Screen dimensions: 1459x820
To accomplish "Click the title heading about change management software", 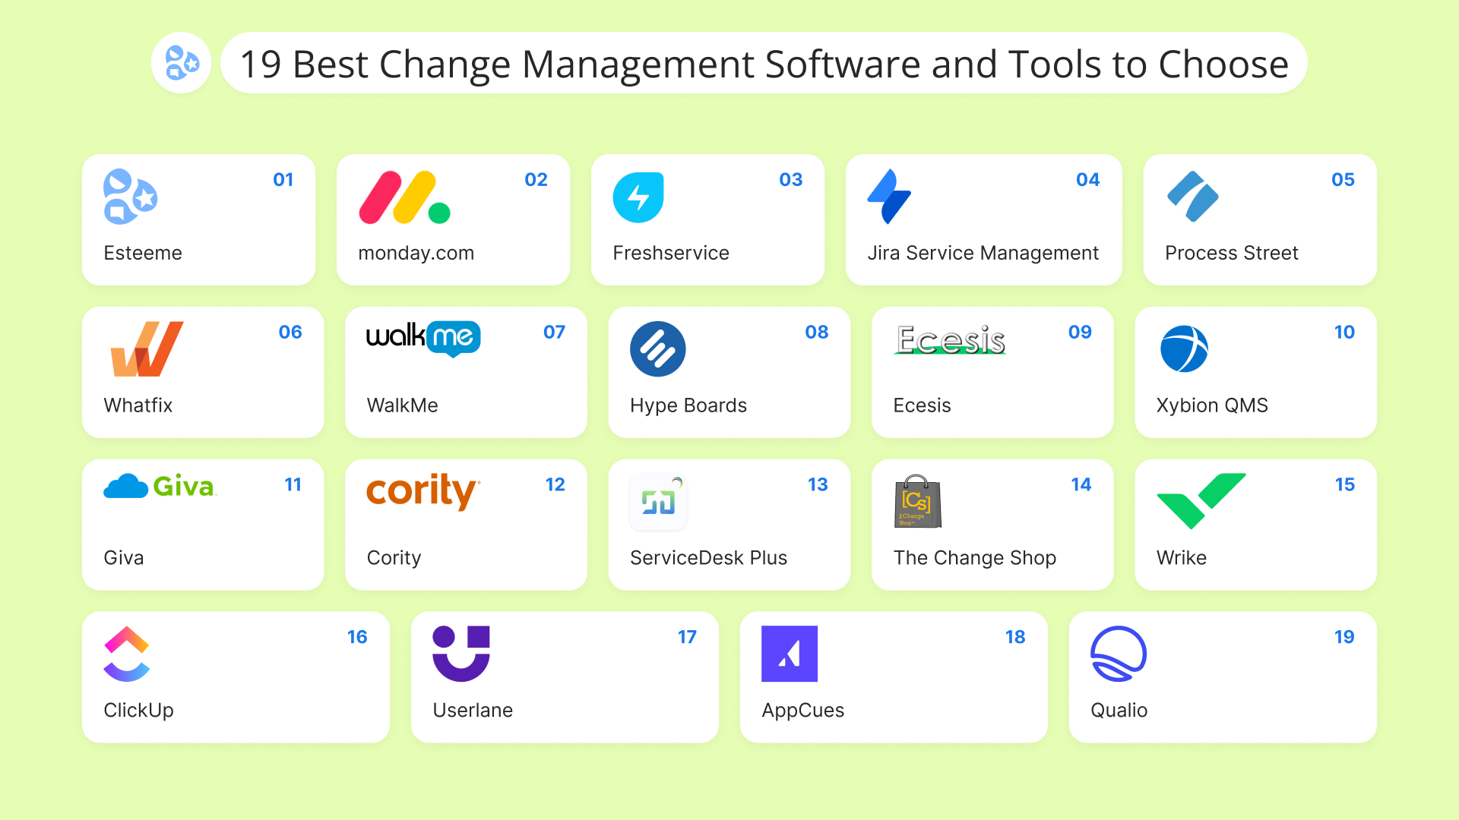I will (x=764, y=64).
